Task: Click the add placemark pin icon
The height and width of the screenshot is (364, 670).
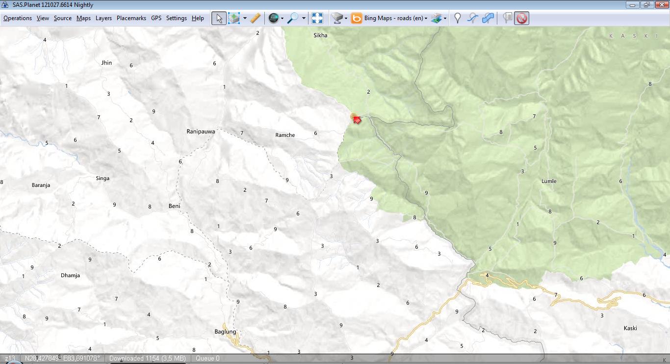Action: [458, 18]
